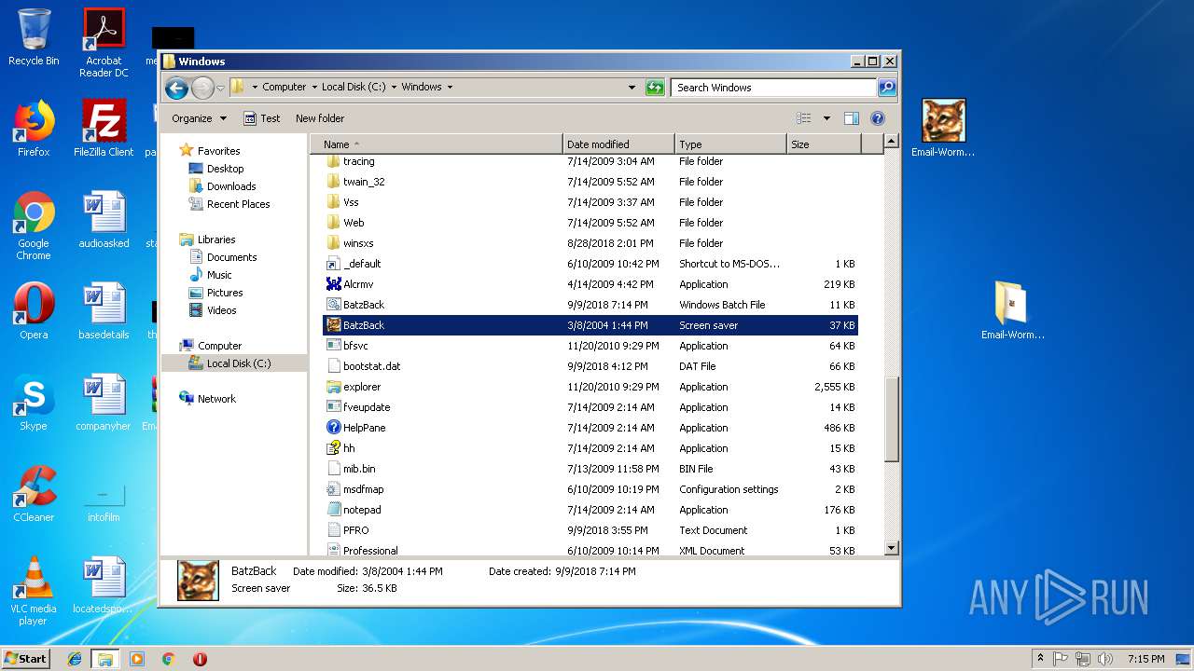Click the scroll down arrow of file list

coord(891,548)
